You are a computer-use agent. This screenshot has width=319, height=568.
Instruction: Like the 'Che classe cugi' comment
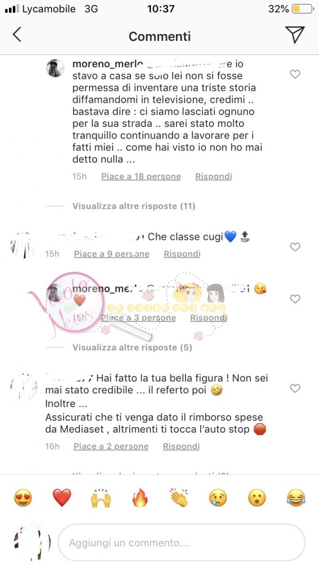[295, 247]
